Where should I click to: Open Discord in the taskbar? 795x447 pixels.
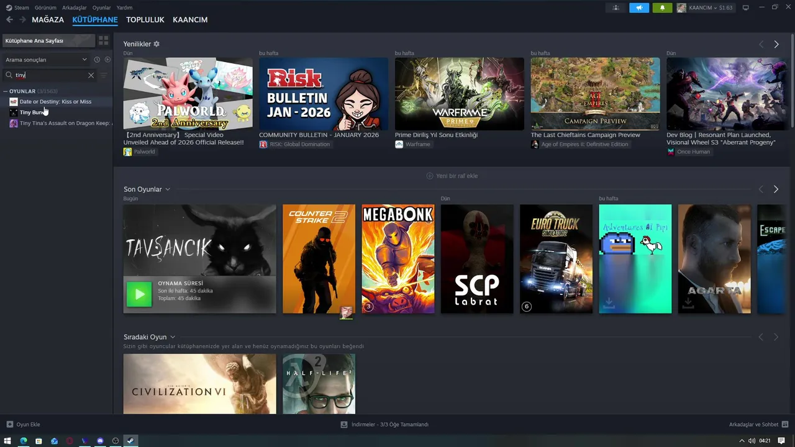pos(100,441)
